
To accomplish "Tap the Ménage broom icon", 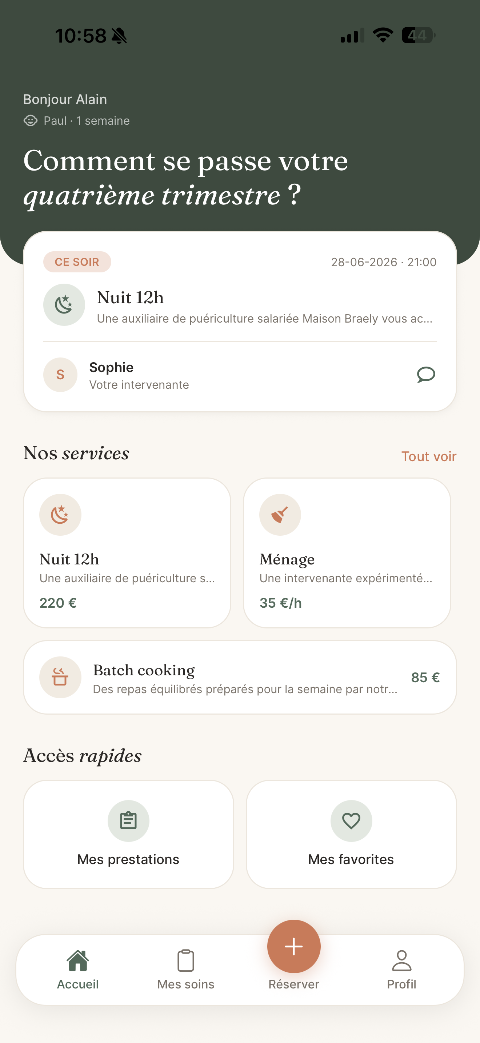I will click(x=280, y=515).
